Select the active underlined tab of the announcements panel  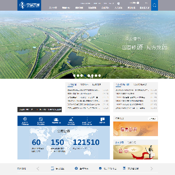122,85
